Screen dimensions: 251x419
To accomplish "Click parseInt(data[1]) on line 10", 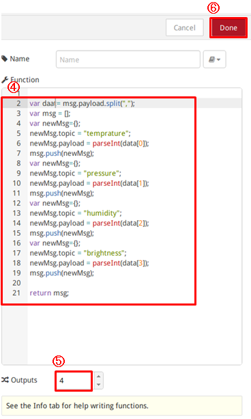I will click(x=120, y=183).
